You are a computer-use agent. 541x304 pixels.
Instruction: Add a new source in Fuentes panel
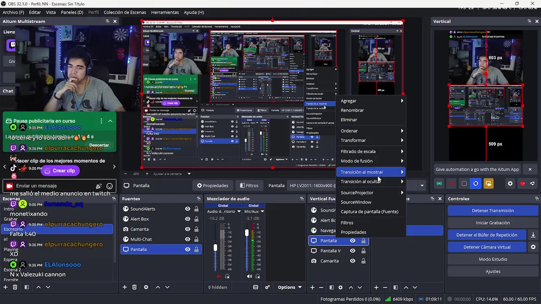pos(125,287)
